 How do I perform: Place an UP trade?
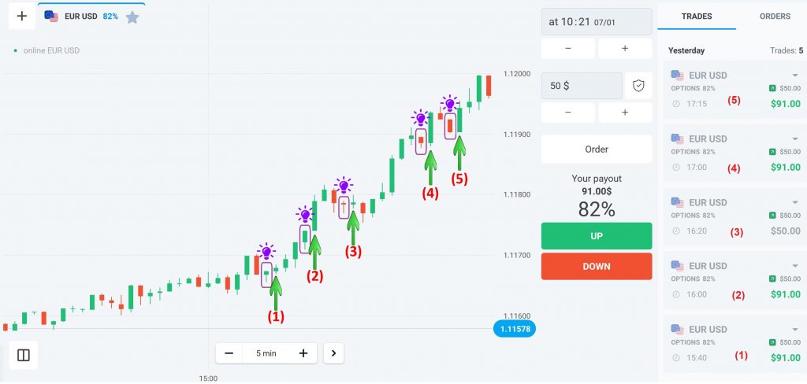click(597, 236)
